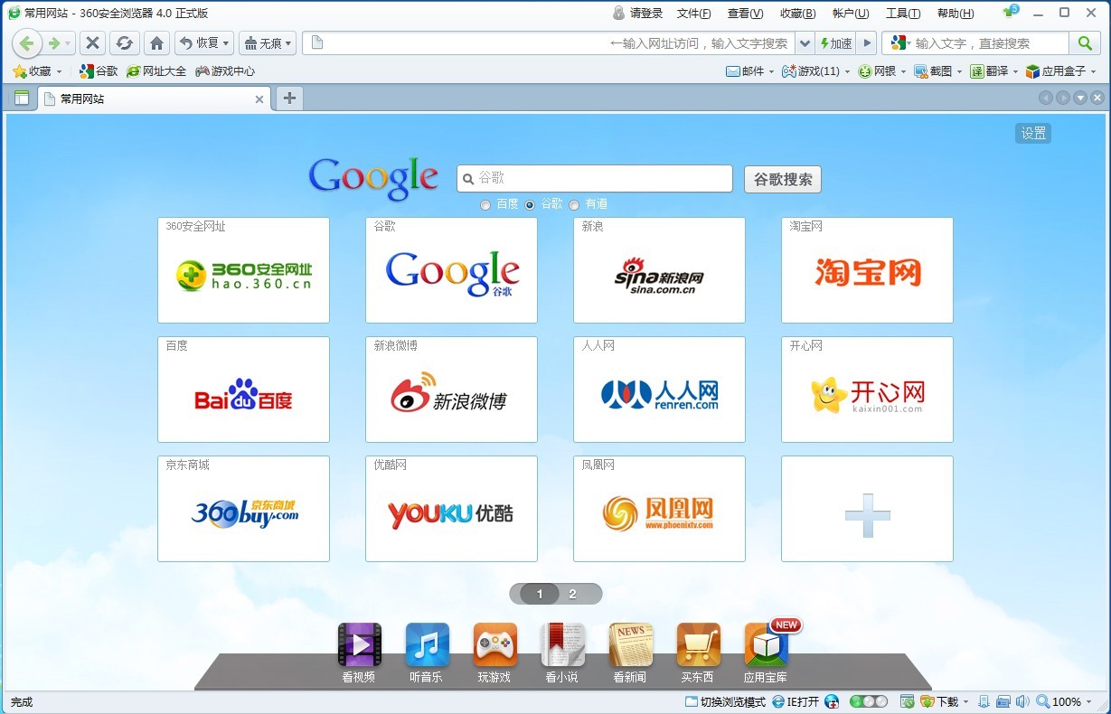This screenshot has height=714, width=1111.
Task: Open the 应用宝库 app store icon
Action: pos(766,645)
